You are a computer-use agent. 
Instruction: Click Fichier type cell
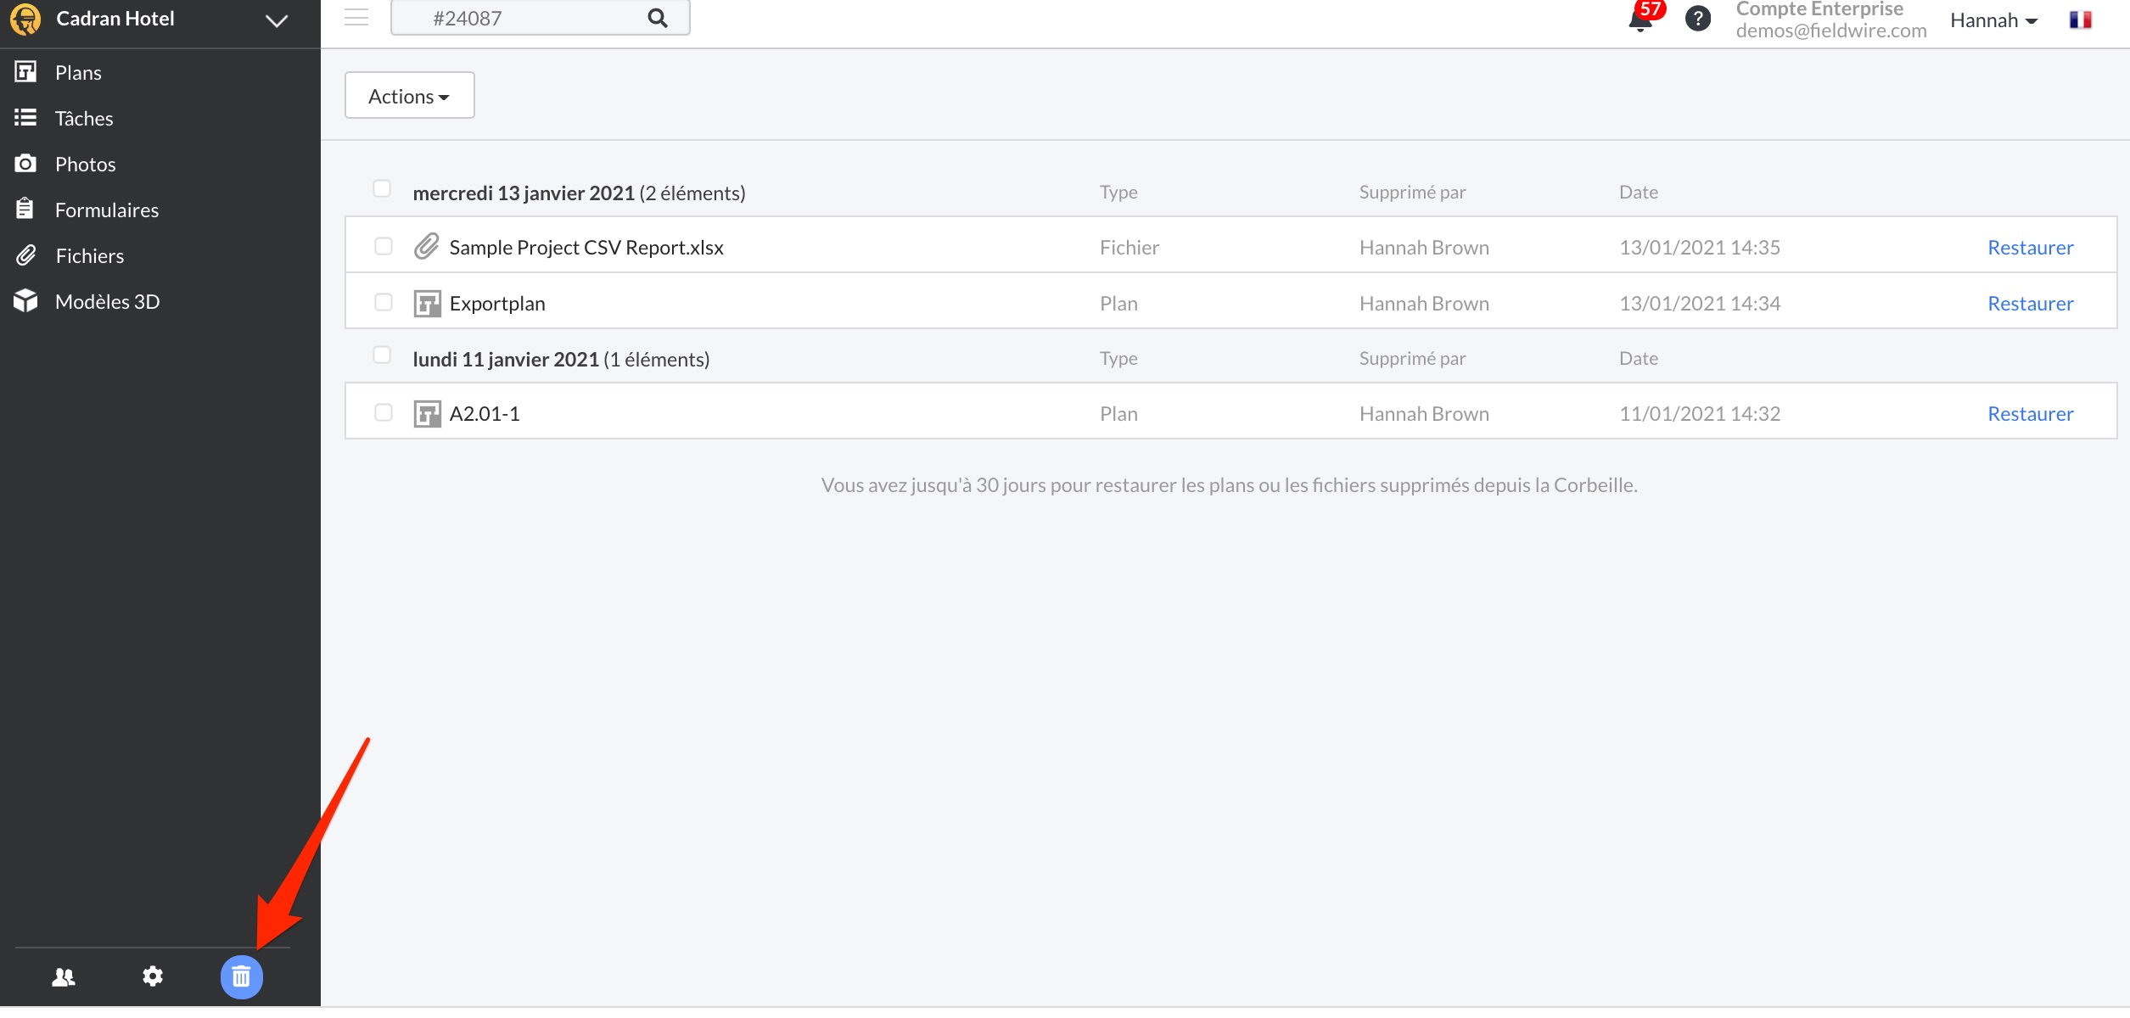[x=1129, y=248]
